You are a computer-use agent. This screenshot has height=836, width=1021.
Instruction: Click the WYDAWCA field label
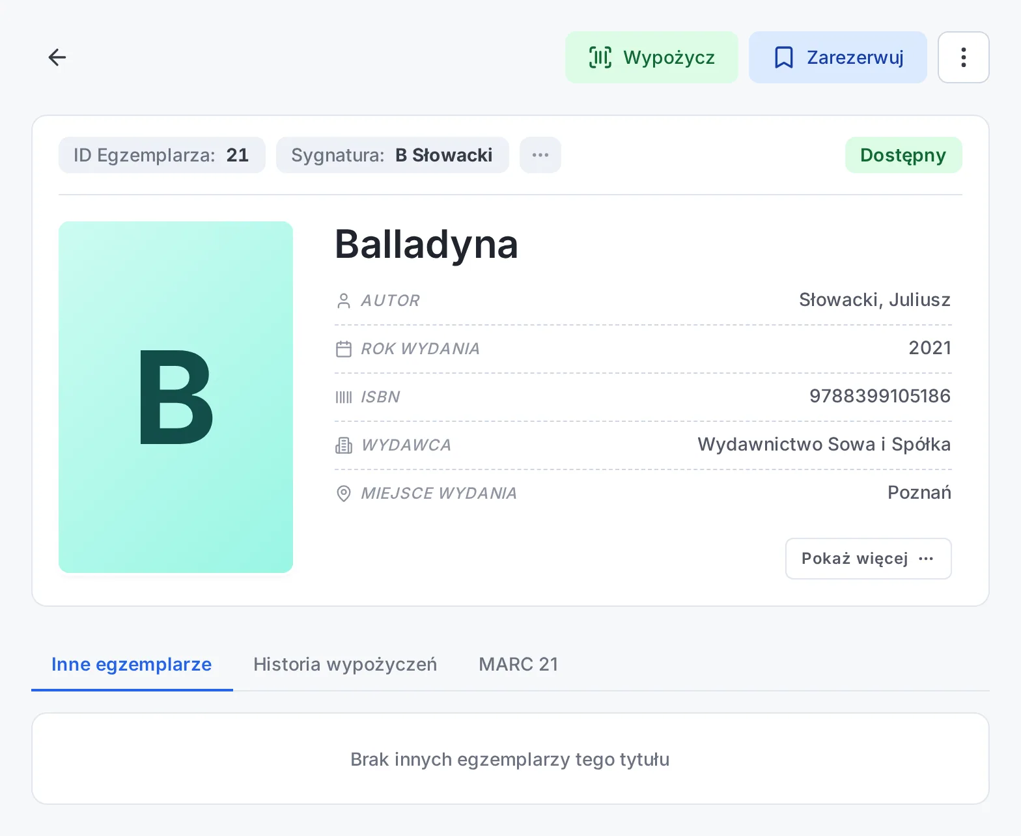406,445
